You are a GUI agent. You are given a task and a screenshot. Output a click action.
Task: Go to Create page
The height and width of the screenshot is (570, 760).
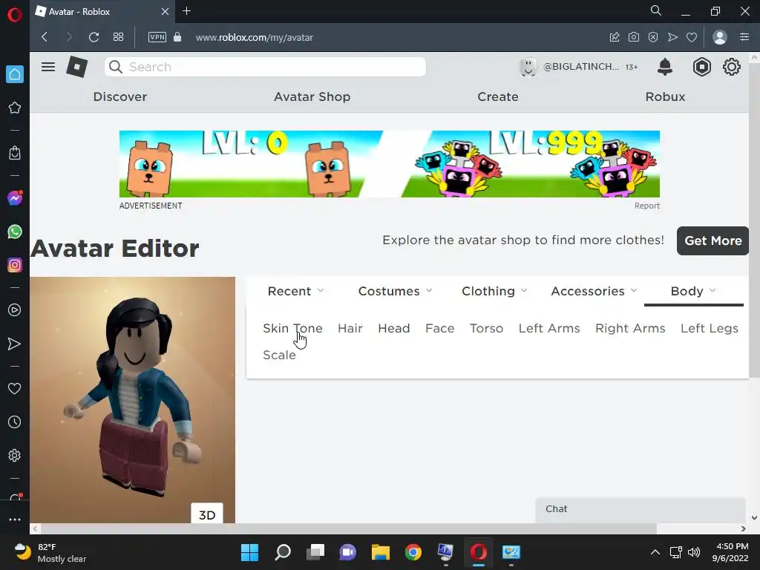(498, 96)
